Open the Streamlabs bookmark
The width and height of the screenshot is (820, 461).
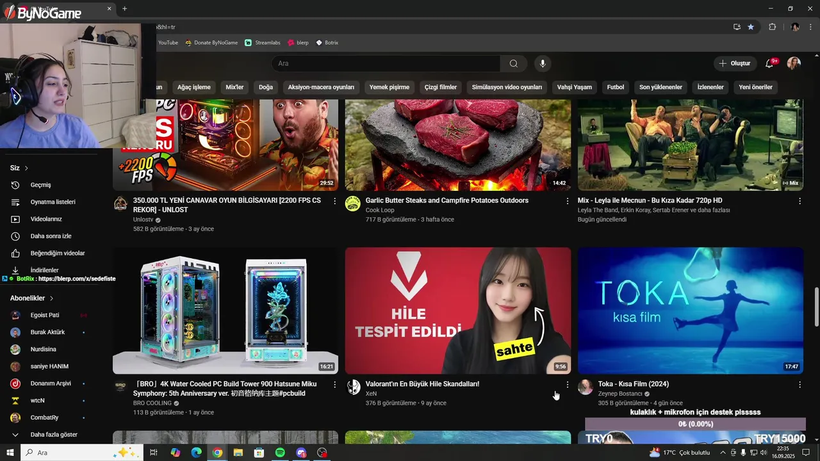[x=263, y=43]
